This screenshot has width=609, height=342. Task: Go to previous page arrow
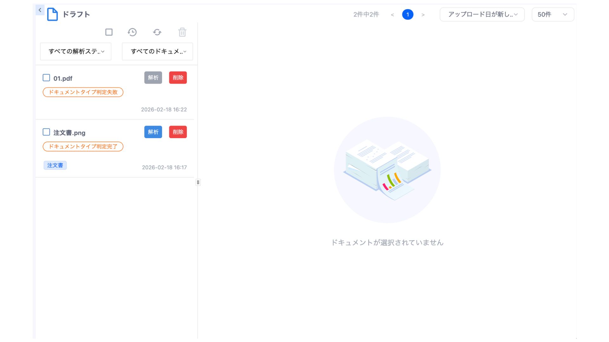click(x=392, y=15)
